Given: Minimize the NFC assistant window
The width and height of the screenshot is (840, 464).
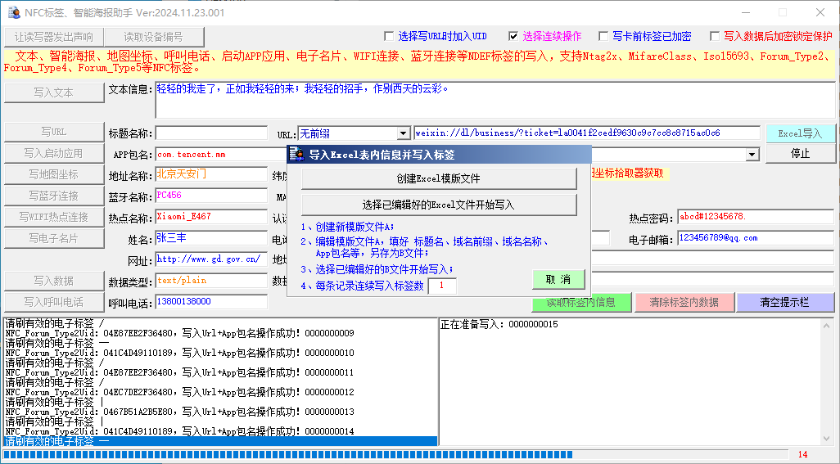Looking at the screenshot, I should [x=743, y=12].
